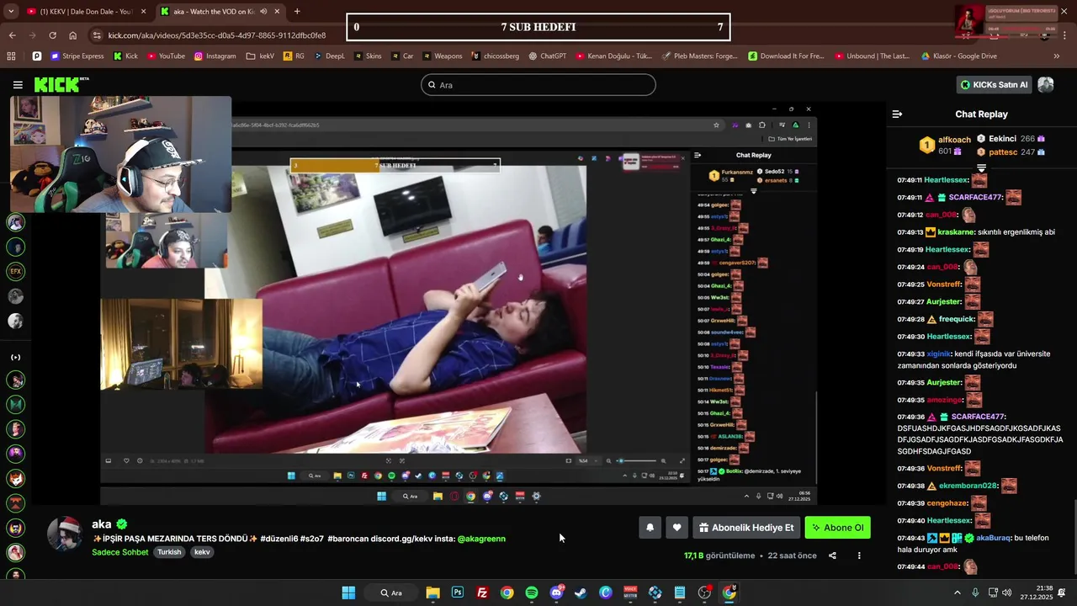Click 'kraskarne' username in chat
This screenshot has width=1077, height=606.
(x=956, y=232)
